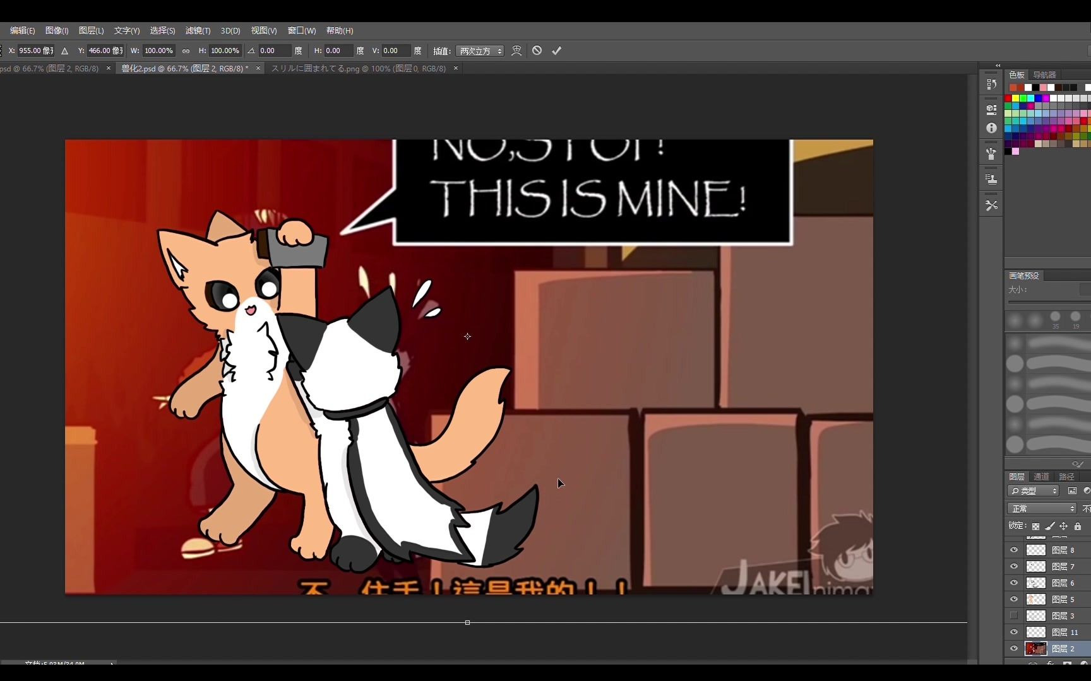The image size is (1091, 681).
Task: Hide layer 图层 11
Action: coord(1014,632)
